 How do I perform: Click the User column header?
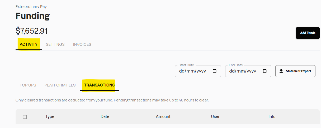[215, 116]
